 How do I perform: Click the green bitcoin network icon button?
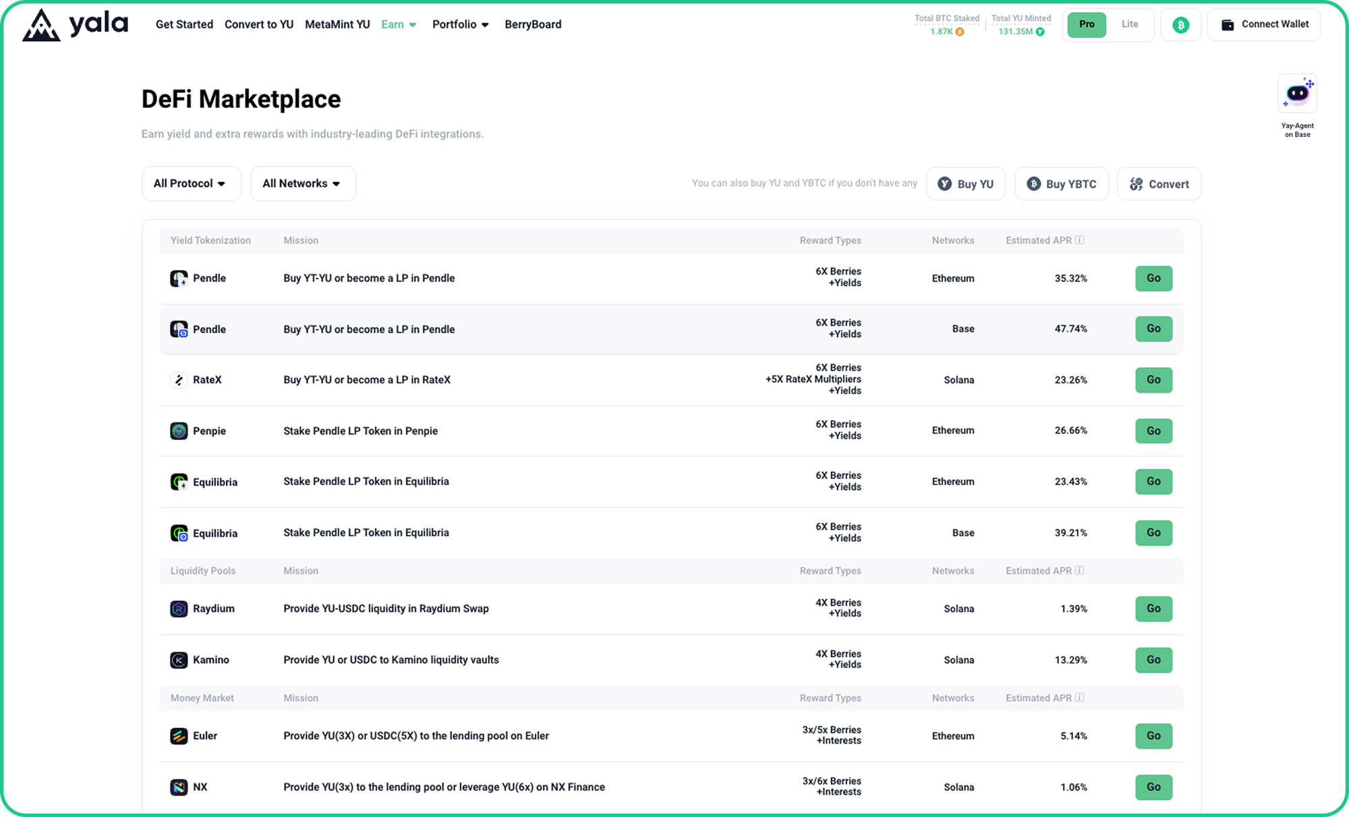(x=1180, y=25)
